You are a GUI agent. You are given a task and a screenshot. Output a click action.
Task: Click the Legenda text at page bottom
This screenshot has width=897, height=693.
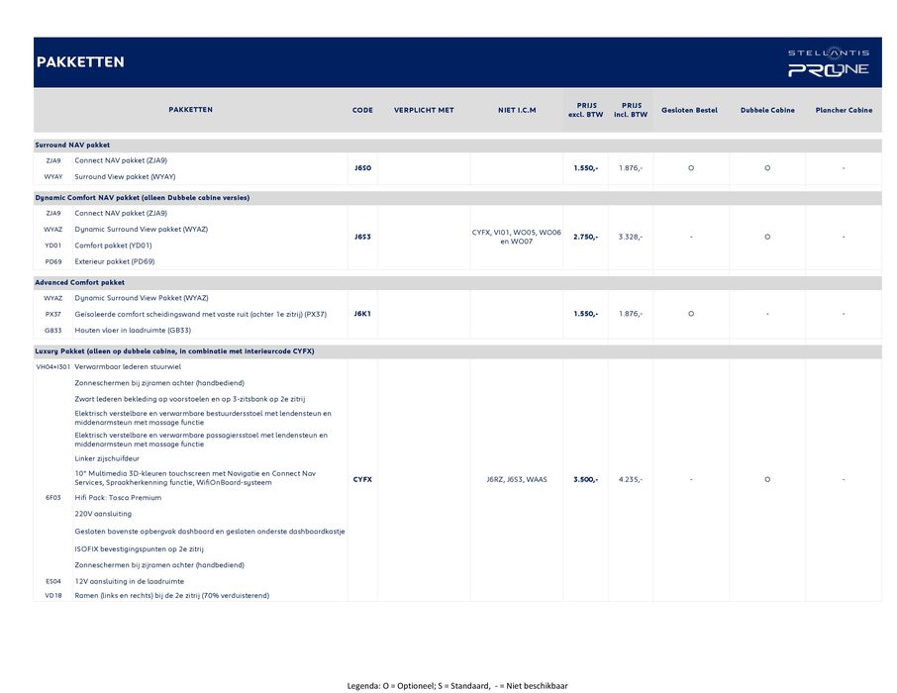coord(456,685)
